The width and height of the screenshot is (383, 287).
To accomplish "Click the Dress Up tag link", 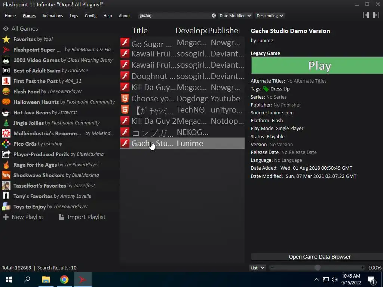I will [280, 89].
